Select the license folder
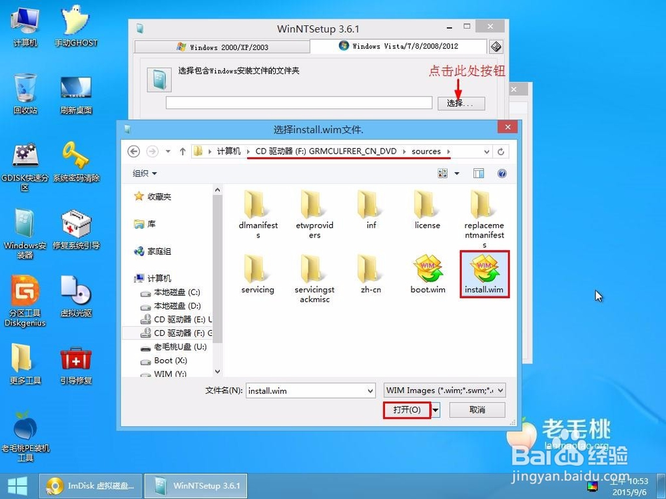The width and height of the screenshot is (666, 499). coord(428,210)
